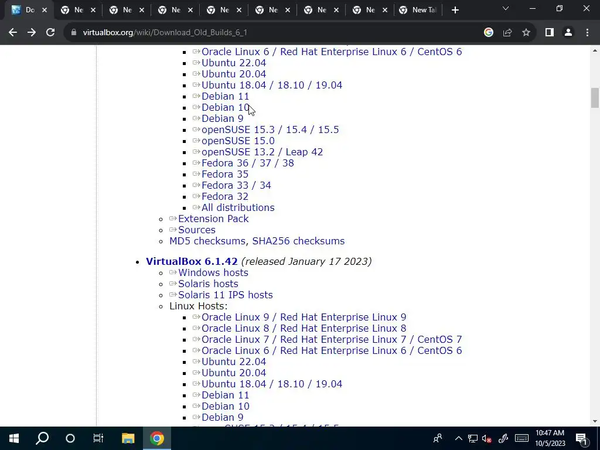Viewport: 600px width, 450px height.
Task: Open Fedora 35 link
Action: [x=225, y=174]
